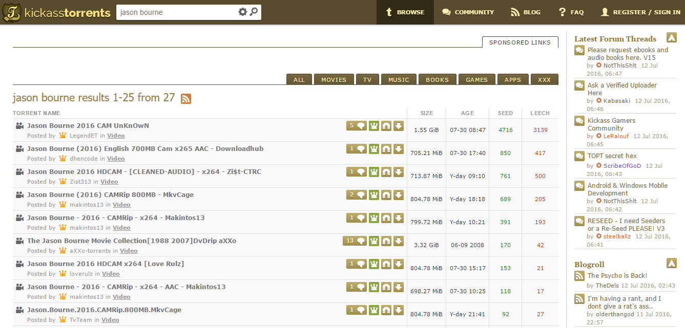The height and width of the screenshot is (328, 685).
Task: Click the search box containing jason bourne
Action: pos(177,12)
